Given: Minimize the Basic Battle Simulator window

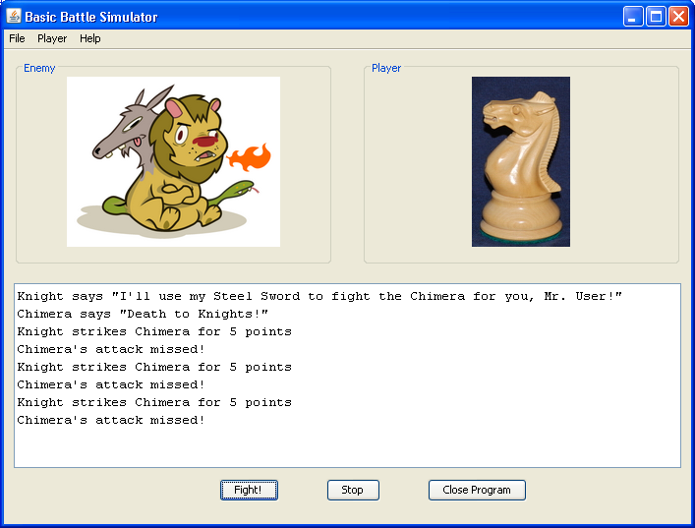Looking at the screenshot, I should coord(633,17).
